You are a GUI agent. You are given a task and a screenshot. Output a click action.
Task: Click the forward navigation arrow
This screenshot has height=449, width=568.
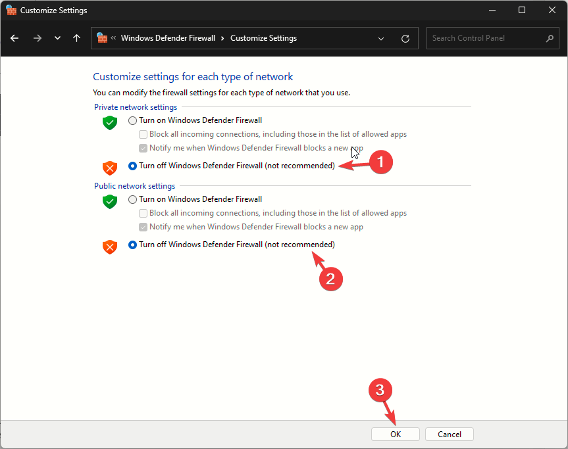click(x=38, y=38)
